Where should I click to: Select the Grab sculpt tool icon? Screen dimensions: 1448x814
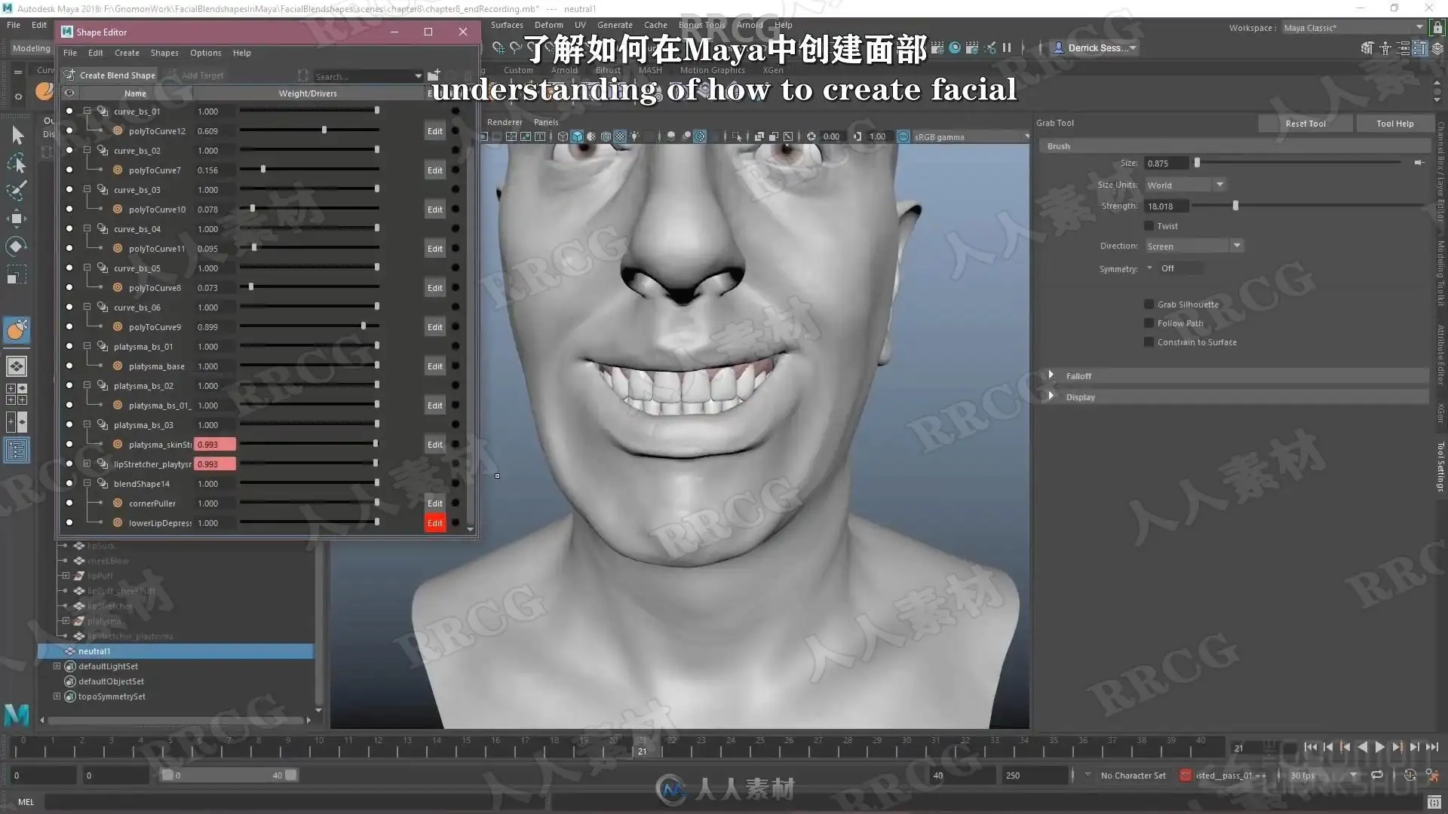pyautogui.click(x=17, y=329)
